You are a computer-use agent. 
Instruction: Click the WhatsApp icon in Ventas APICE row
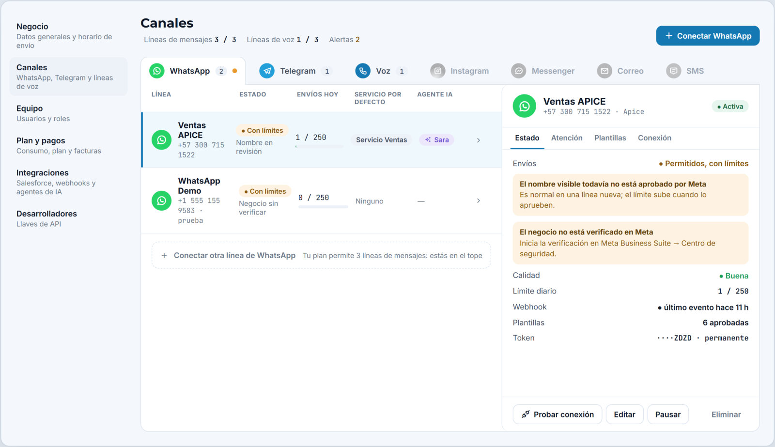tap(161, 140)
